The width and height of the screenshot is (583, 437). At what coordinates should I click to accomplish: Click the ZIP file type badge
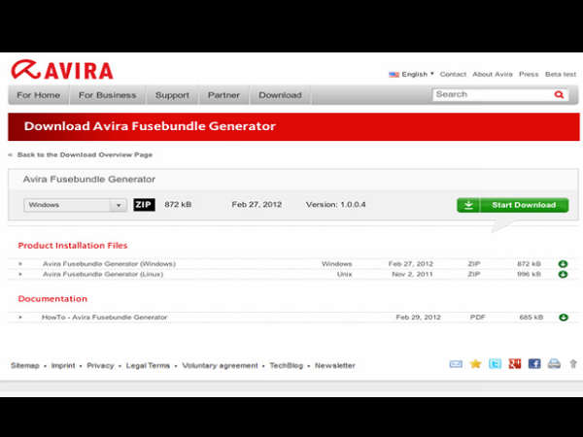coord(144,205)
